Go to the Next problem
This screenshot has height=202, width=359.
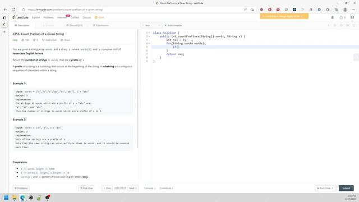(x=133, y=189)
